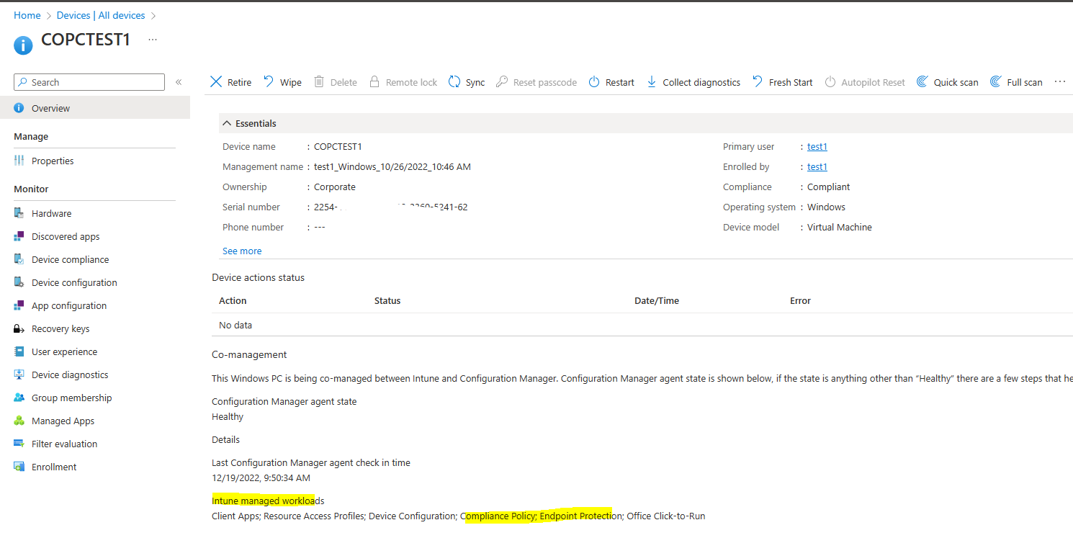The image size is (1073, 556).
Task: Click the Sync arrows icon
Action: (454, 82)
